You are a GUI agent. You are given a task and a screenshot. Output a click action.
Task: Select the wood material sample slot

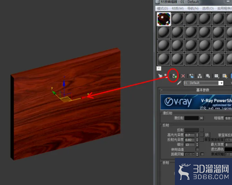(164, 19)
